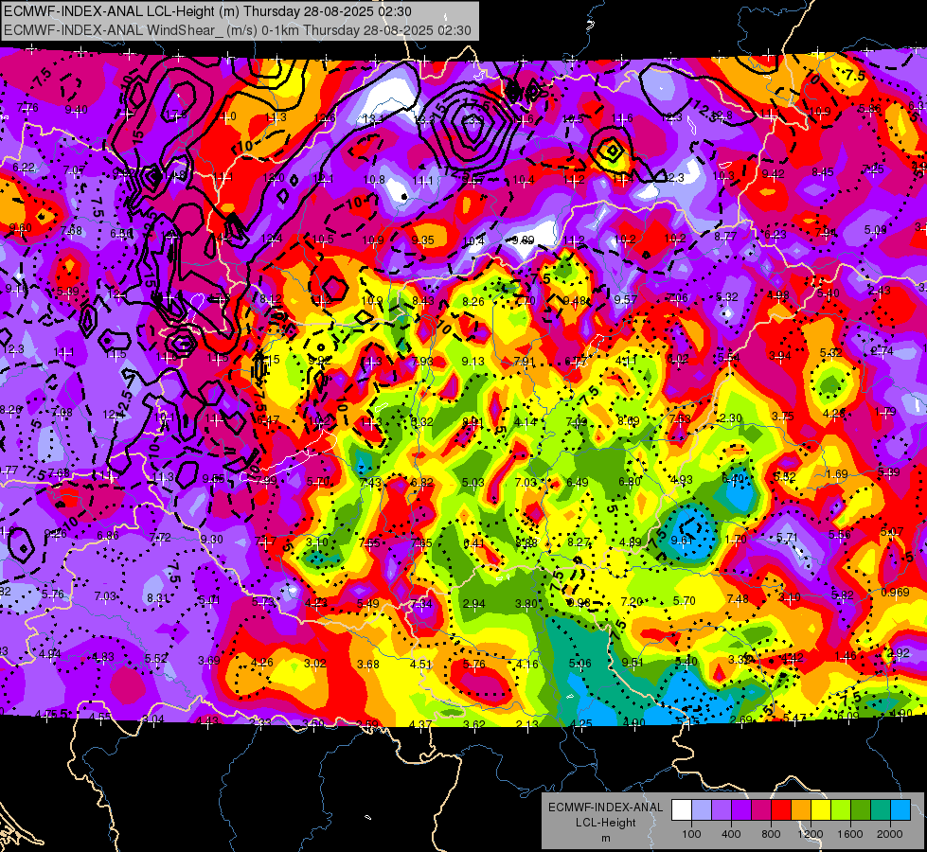Screen dimensions: 927x852
Task: Select the red legend color box
Action: tap(781, 810)
